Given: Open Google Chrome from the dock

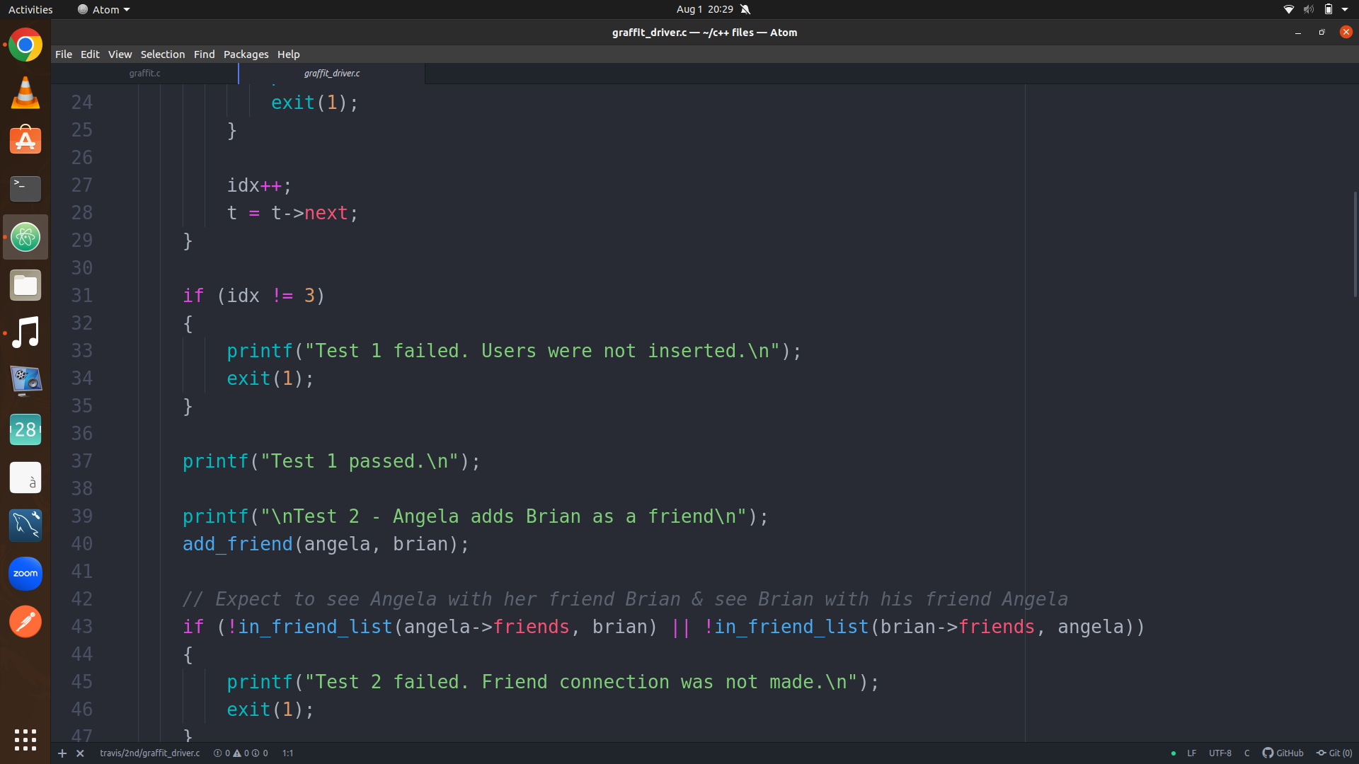Looking at the screenshot, I should click(25, 45).
